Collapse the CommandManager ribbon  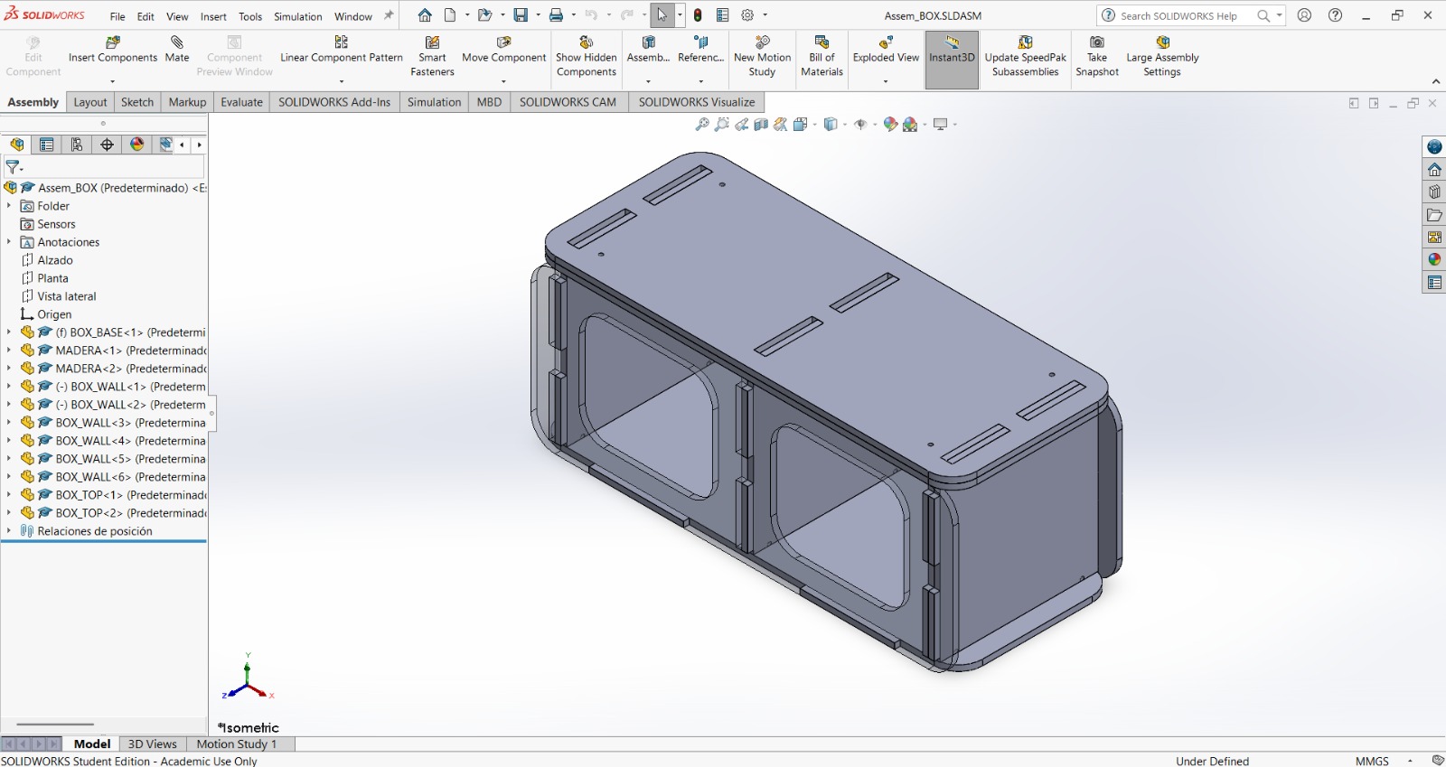tap(1436, 82)
